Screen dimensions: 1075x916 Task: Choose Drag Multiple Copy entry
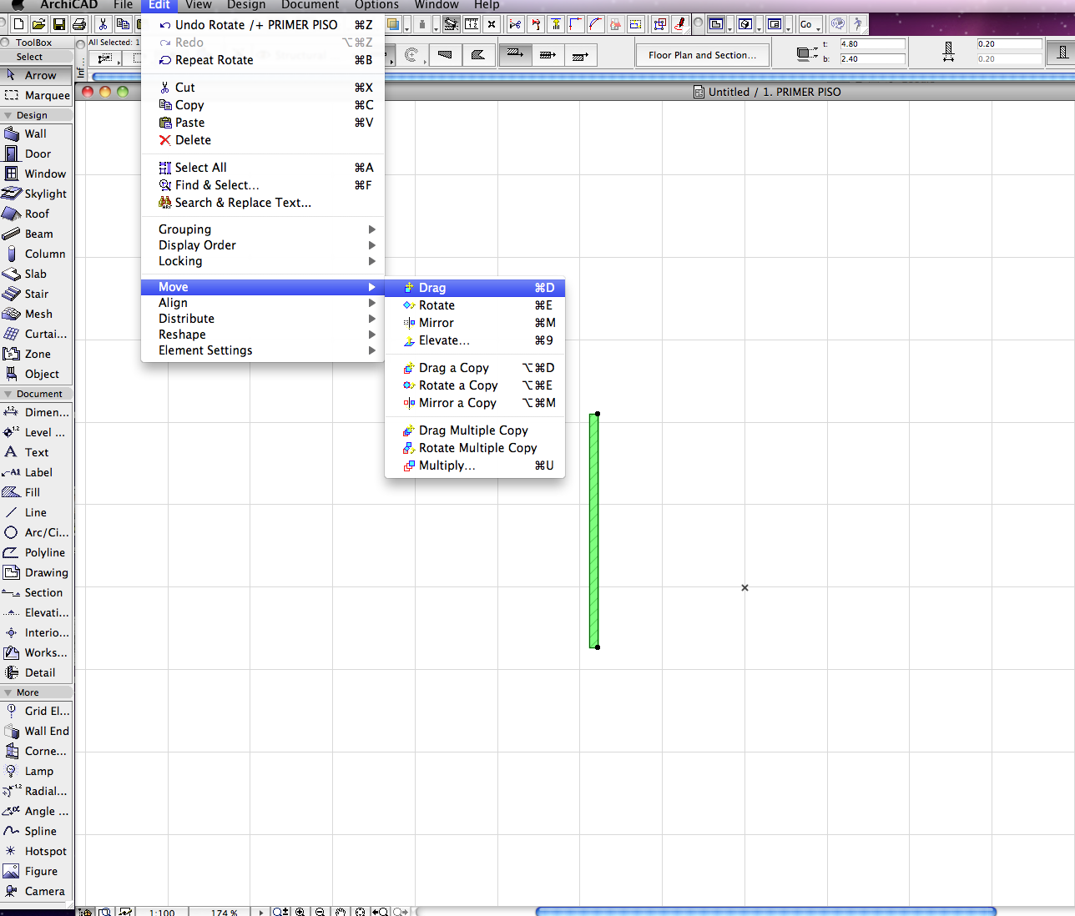(475, 430)
